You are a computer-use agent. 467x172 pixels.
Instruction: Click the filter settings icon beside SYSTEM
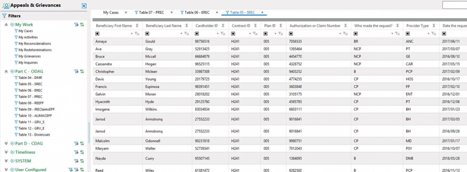pyautogui.click(x=76, y=161)
